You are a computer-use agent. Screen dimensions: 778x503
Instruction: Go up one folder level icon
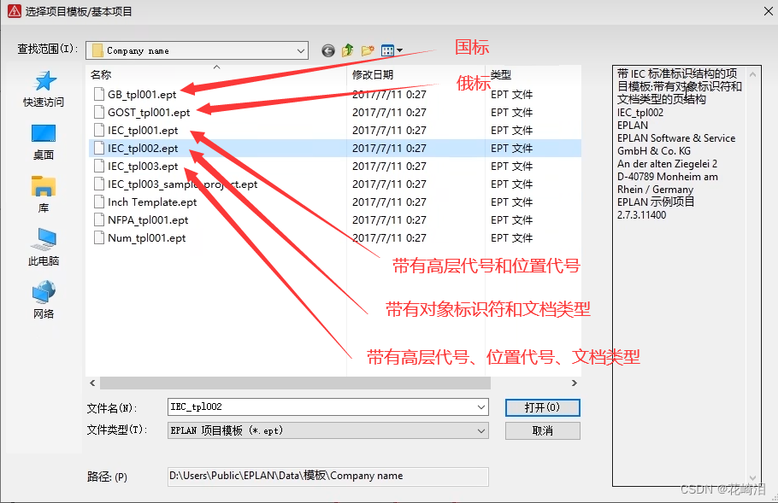click(x=348, y=50)
